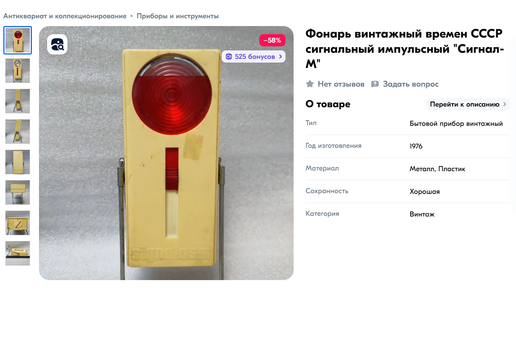Click the question bubble icon by 'Задать вопрос'
516x343 pixels.
click(x=375, y=84)
